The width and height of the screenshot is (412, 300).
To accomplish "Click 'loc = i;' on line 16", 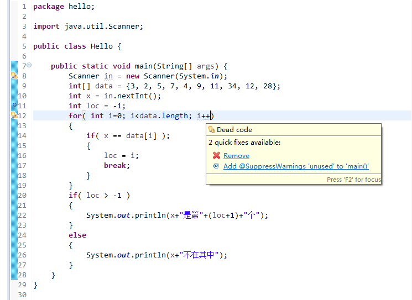I will pos(122,156).
